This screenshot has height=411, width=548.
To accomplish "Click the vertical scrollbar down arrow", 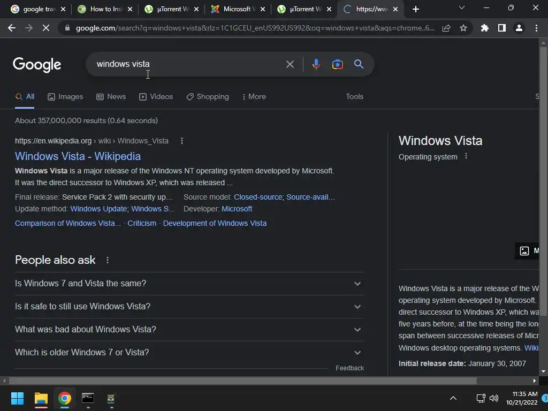I will (x=543, y=371).
